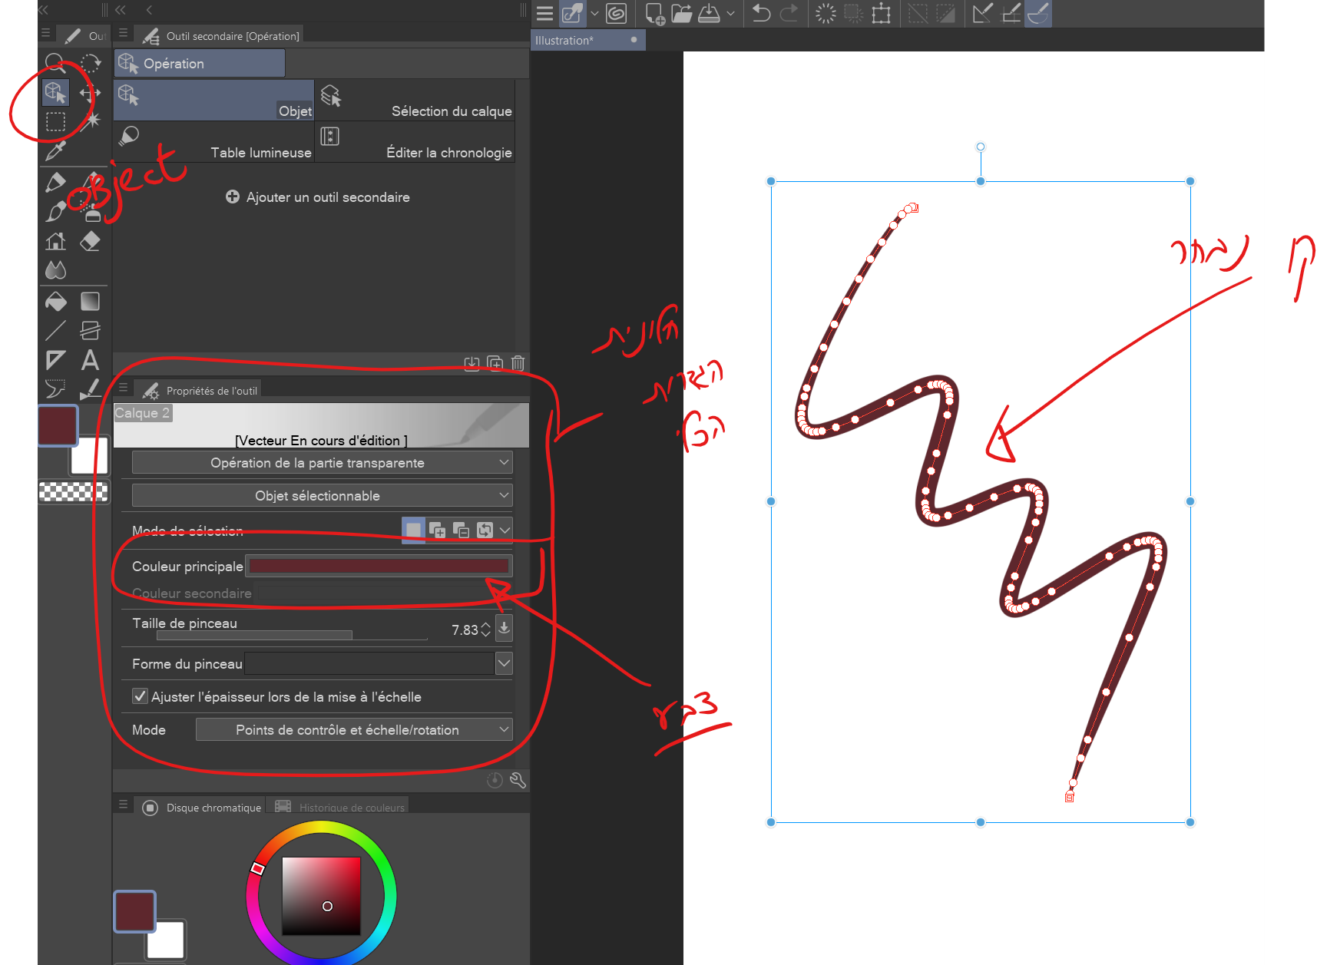
Task: Select the Text tool
Action: tap(91, 360)
